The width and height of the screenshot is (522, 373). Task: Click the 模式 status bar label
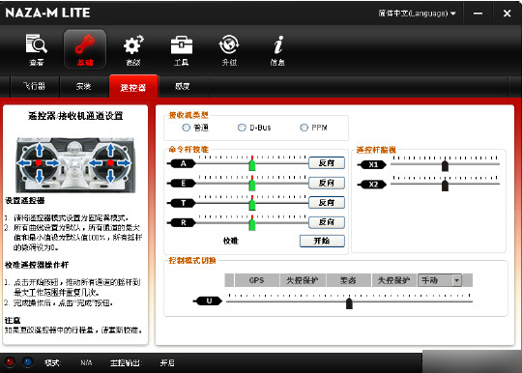tap(52, 363)
